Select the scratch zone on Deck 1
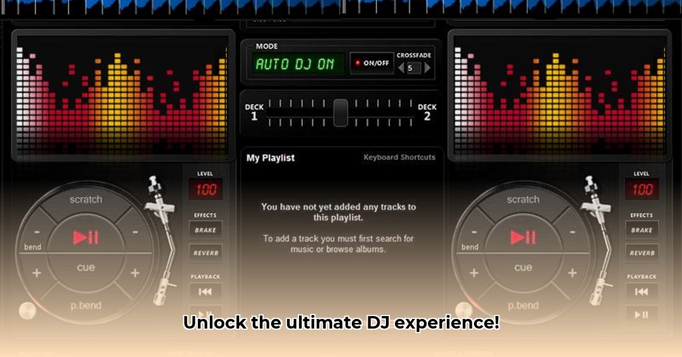Screen dimensions: 682x357 pos(86,200)
